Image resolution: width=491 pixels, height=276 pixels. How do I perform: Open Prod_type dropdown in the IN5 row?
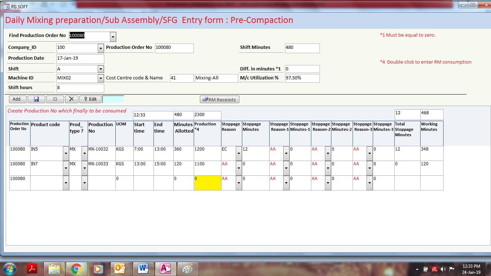[84, 153]
